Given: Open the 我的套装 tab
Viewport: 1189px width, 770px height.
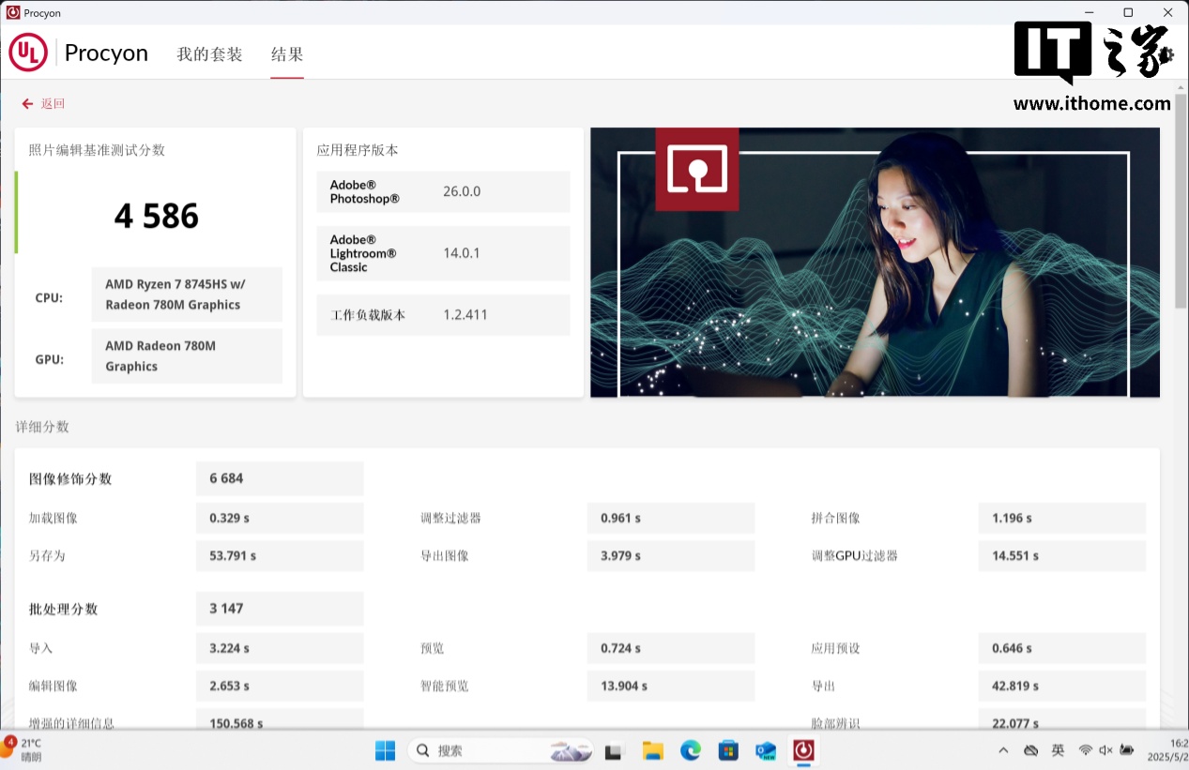Looking at the screenshot, I should (209, 54).
